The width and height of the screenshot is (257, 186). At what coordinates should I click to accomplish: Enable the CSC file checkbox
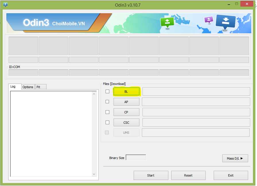pos(107,122)
